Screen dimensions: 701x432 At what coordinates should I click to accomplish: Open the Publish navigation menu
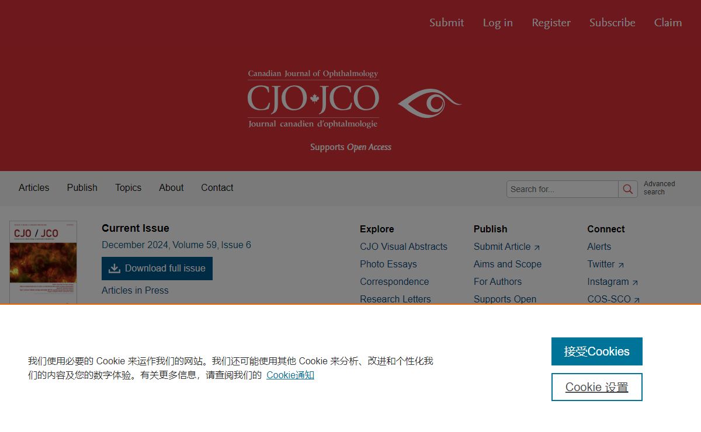[x=82, y=188]
